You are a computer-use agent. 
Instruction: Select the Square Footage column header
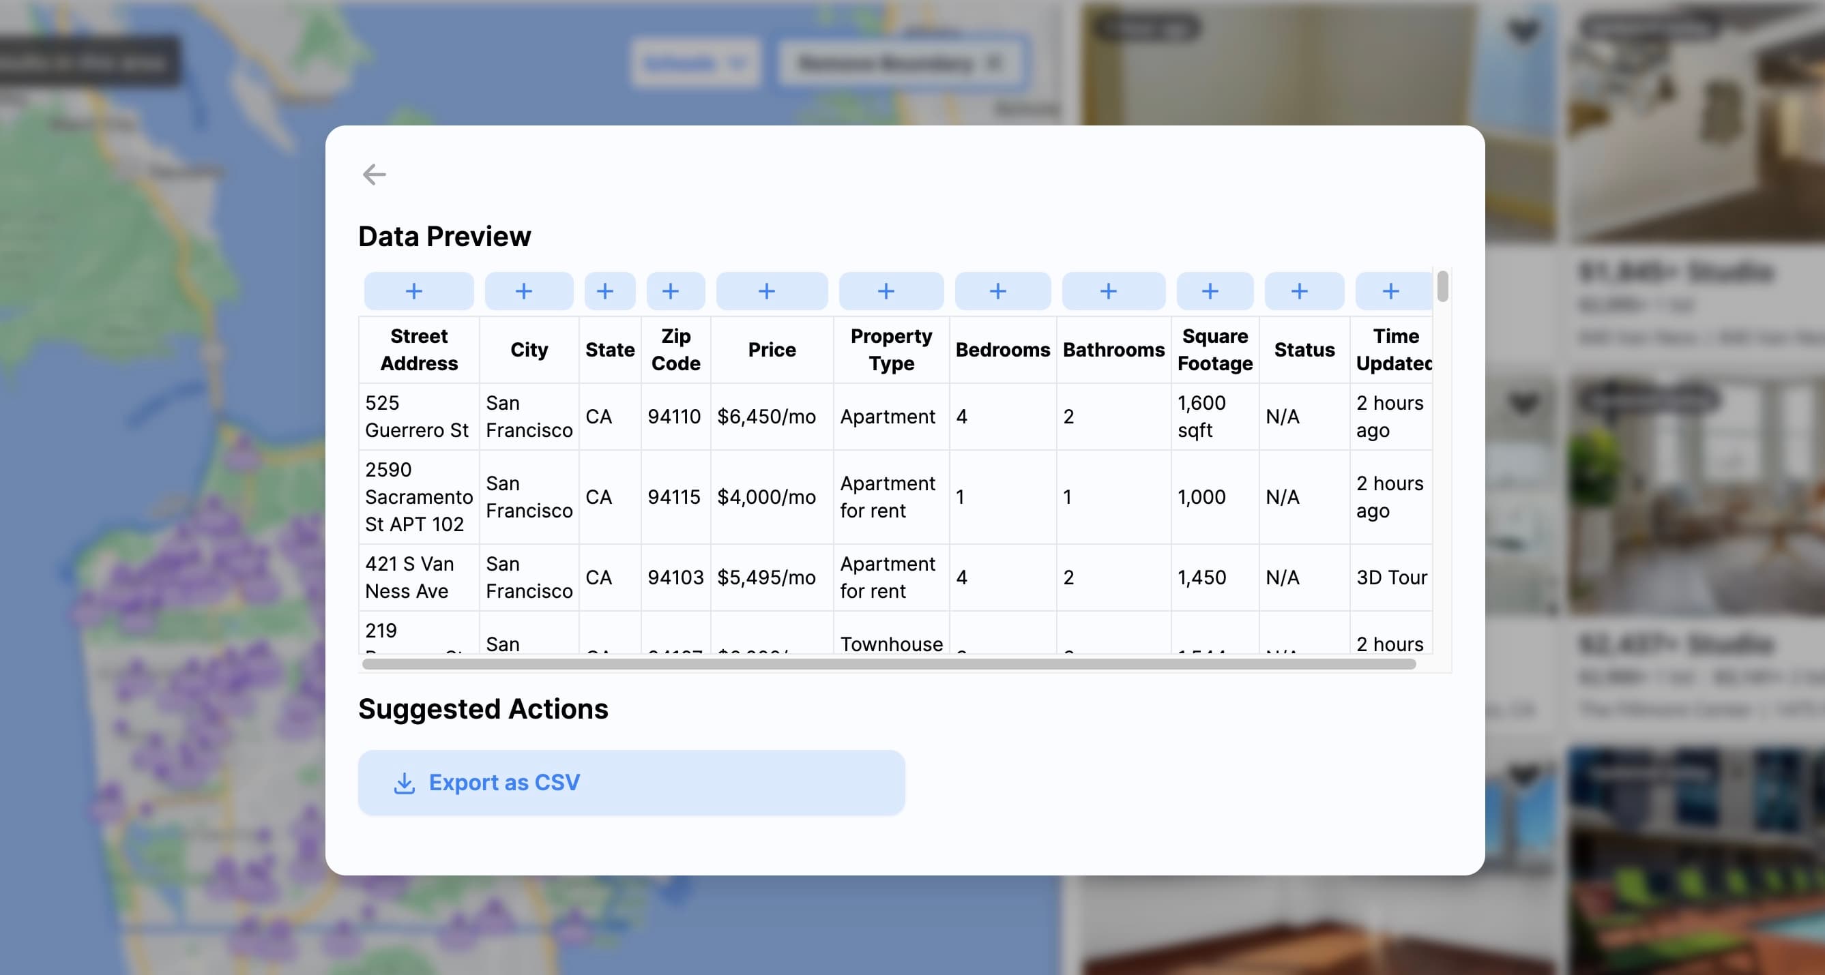tap(1215, 350)
